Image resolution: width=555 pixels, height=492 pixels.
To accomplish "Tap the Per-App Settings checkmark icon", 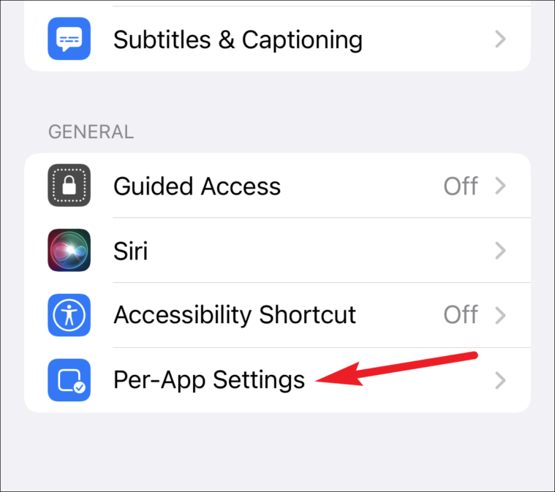I will 69,380.
